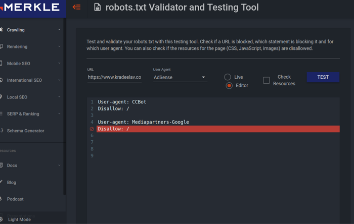354x224 pixels.
Task: Click the 'User-agent: CCBot' line in editor
Action: (x=122, y=102)
